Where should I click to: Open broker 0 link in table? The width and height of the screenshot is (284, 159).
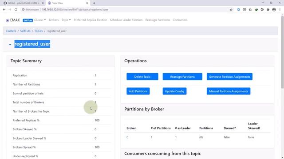click(x=127, y=137)
